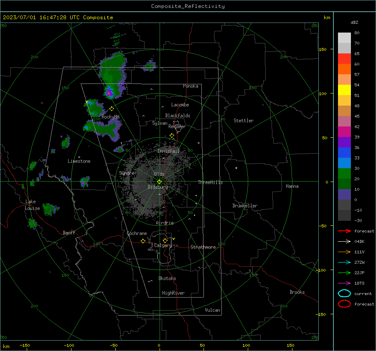Screen dimensions: 376x351
Task: Click the Vulcan label
Action: coord(212,310)
